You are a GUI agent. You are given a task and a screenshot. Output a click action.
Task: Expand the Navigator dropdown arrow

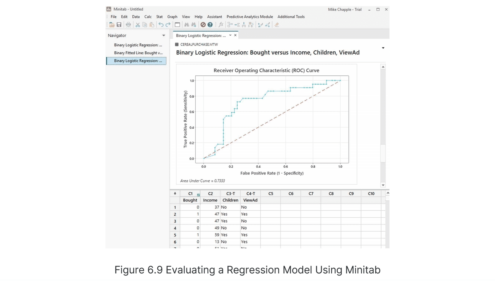164,35
